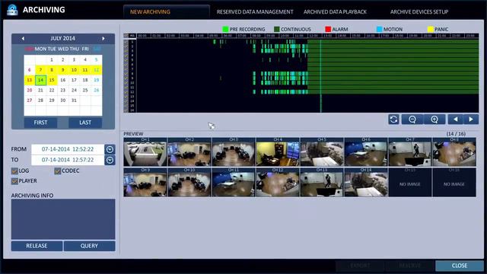The width and height of the screenshot is (487, 274).
Task: Select July 22 in the calendar
Action: [x=52, y=90]
